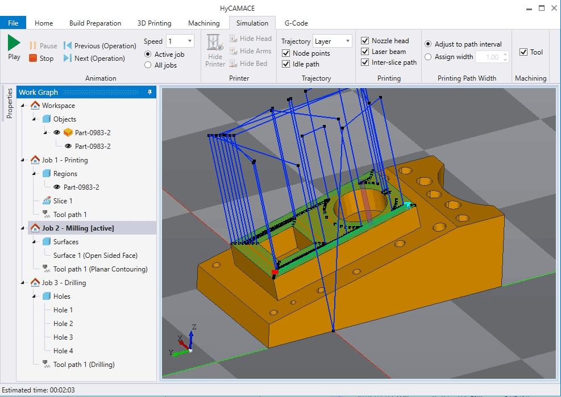Select Surface 1 (Open Sided Face)

[x=95, y=256]
